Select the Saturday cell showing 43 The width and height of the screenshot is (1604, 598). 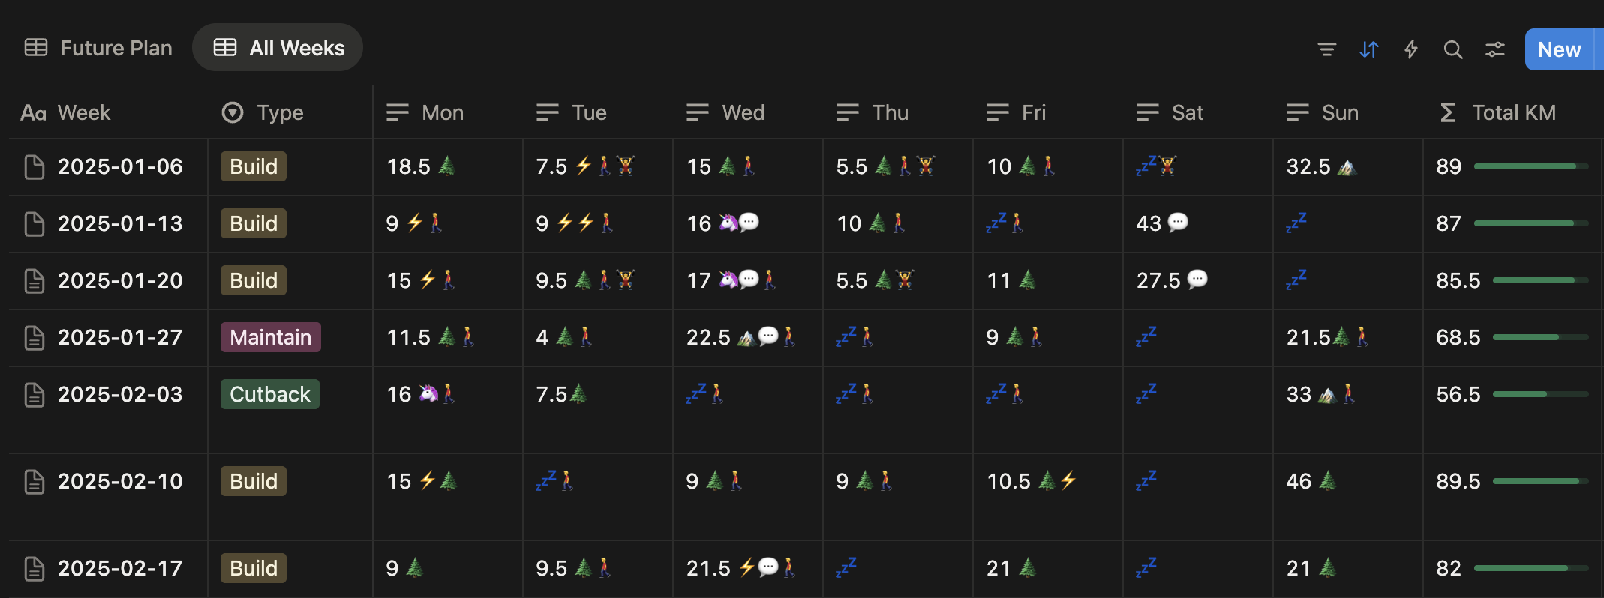click(x=1198, y=223)
